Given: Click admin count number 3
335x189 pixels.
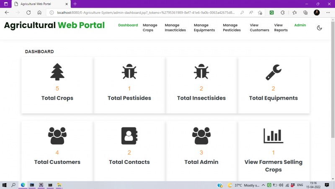Looking at the screenshot, I should tap(201, 153).
